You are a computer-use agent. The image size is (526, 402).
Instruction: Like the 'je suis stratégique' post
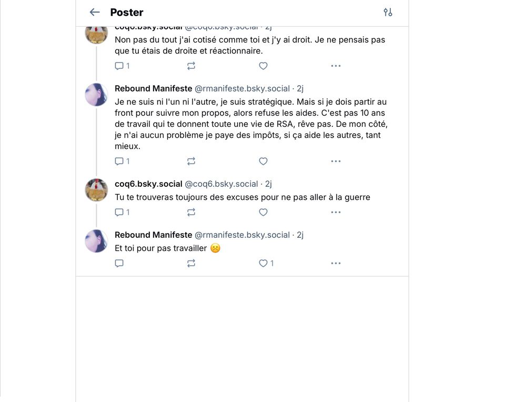(x=263, y=161)
